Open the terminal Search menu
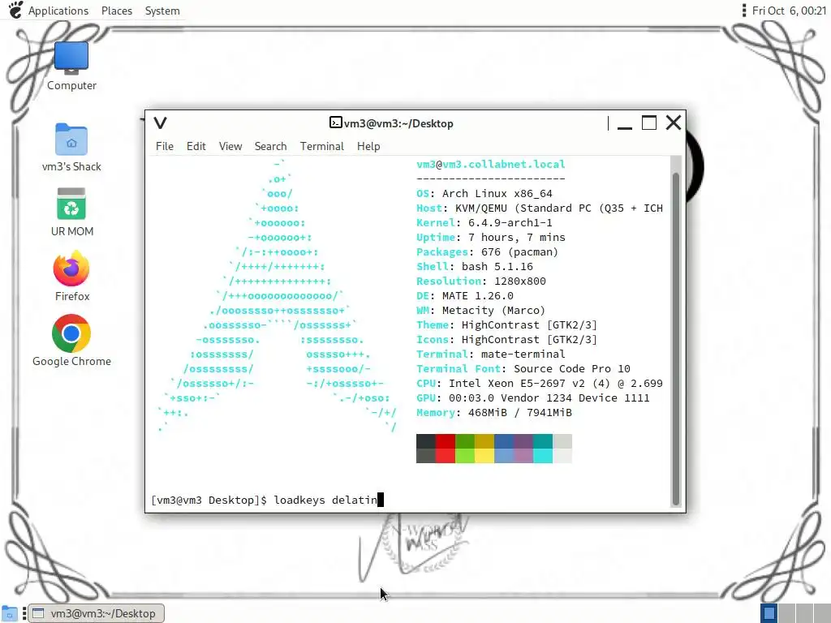This screenshot has width=831, height=623. pos(270,146)
